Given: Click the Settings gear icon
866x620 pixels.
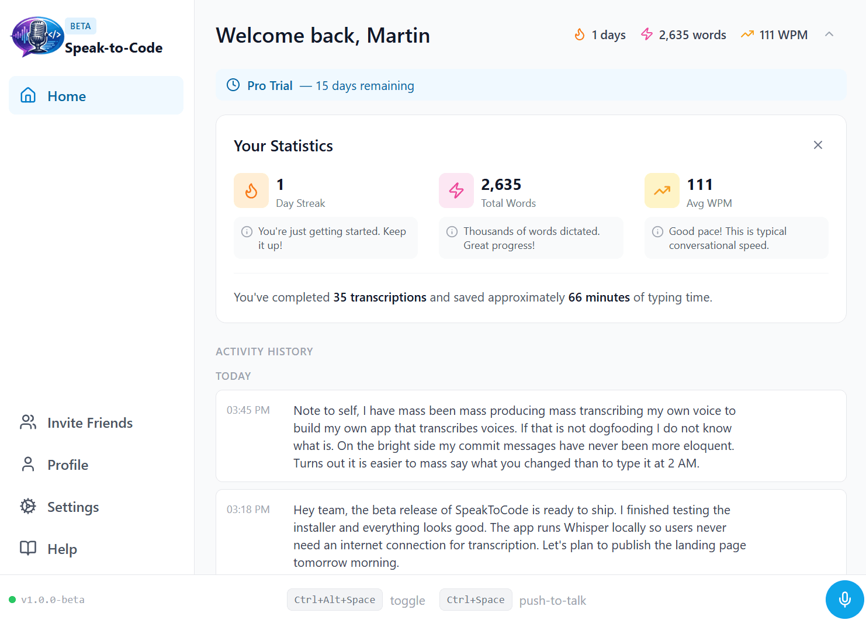Looking at the screenshot, I should click(28, 507).
